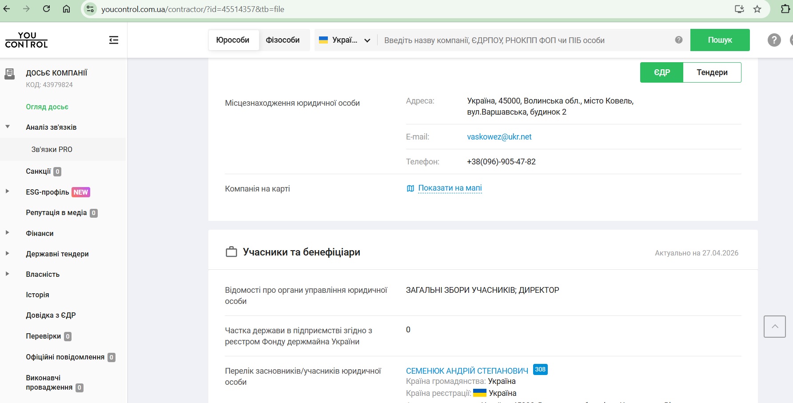Go to the browser home page
Image resolution: width=793 pixels, height=403 pixels.
pos(66,9)
